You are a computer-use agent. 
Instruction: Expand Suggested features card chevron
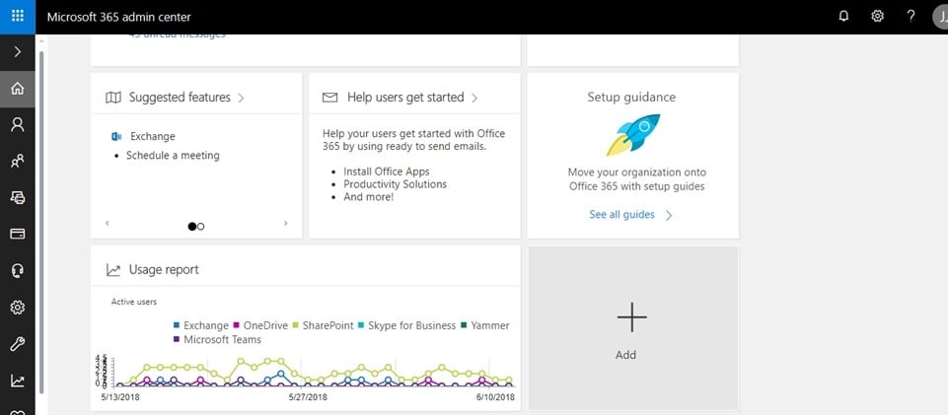point(241,98)
